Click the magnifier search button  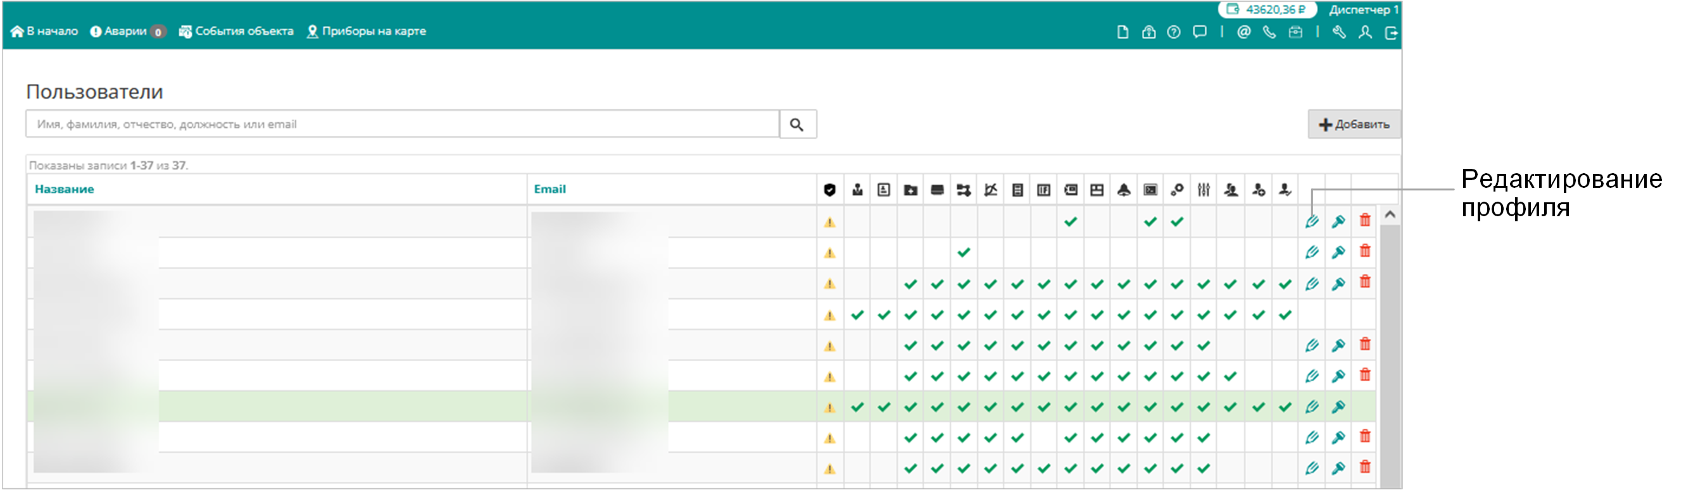pyautogui.click(x=796, y=124)
